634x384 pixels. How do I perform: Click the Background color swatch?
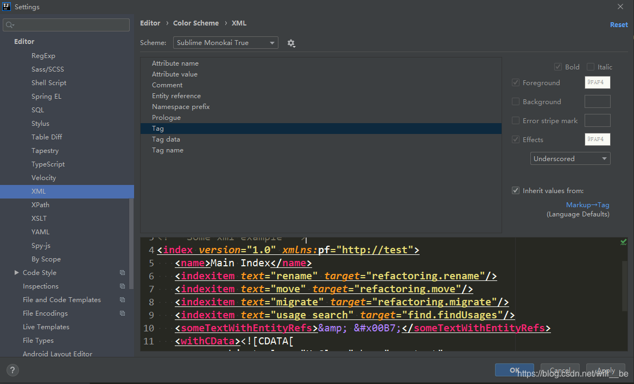click(x=597, y=101)
